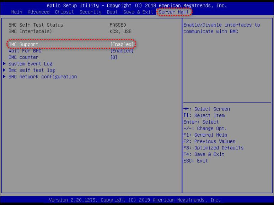Click F4: Save & Exit hint
Screen dimensions: 274x205
[x=204, y=154]
